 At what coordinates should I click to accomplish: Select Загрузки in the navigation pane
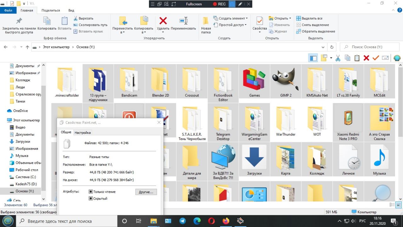pos(23,142)
